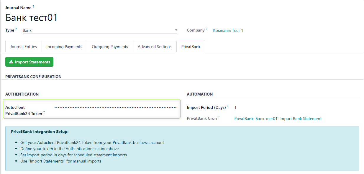Viewport: 364px width, 174px height.
Task: Click the help icon beside Company
Action: tap(207, 28)
